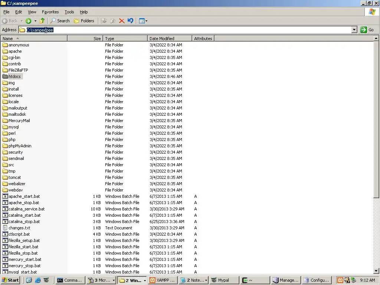This screenshot has height=285, width=380.
Task: Expand the Address bar dropdown
Action: coord(354,30)
